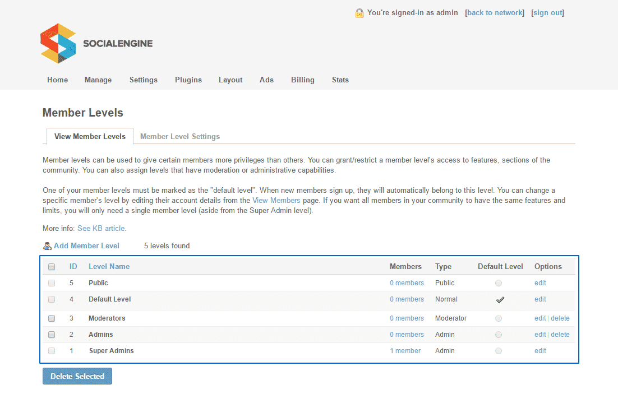Viewport: 618px width, 417px height.
Task: Switch to Member Level Settings tab
Action: point(180,137)
